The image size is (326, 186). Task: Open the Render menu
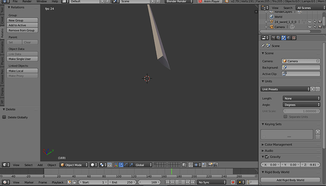(27, 1)
